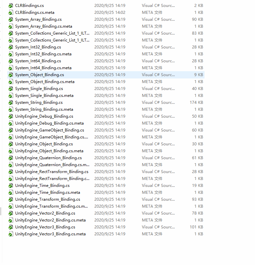Select UnityEngine_Quaternion_Binding.cs file name
Image resolution: width=255 pixels, height=265 pixels.
48,158
